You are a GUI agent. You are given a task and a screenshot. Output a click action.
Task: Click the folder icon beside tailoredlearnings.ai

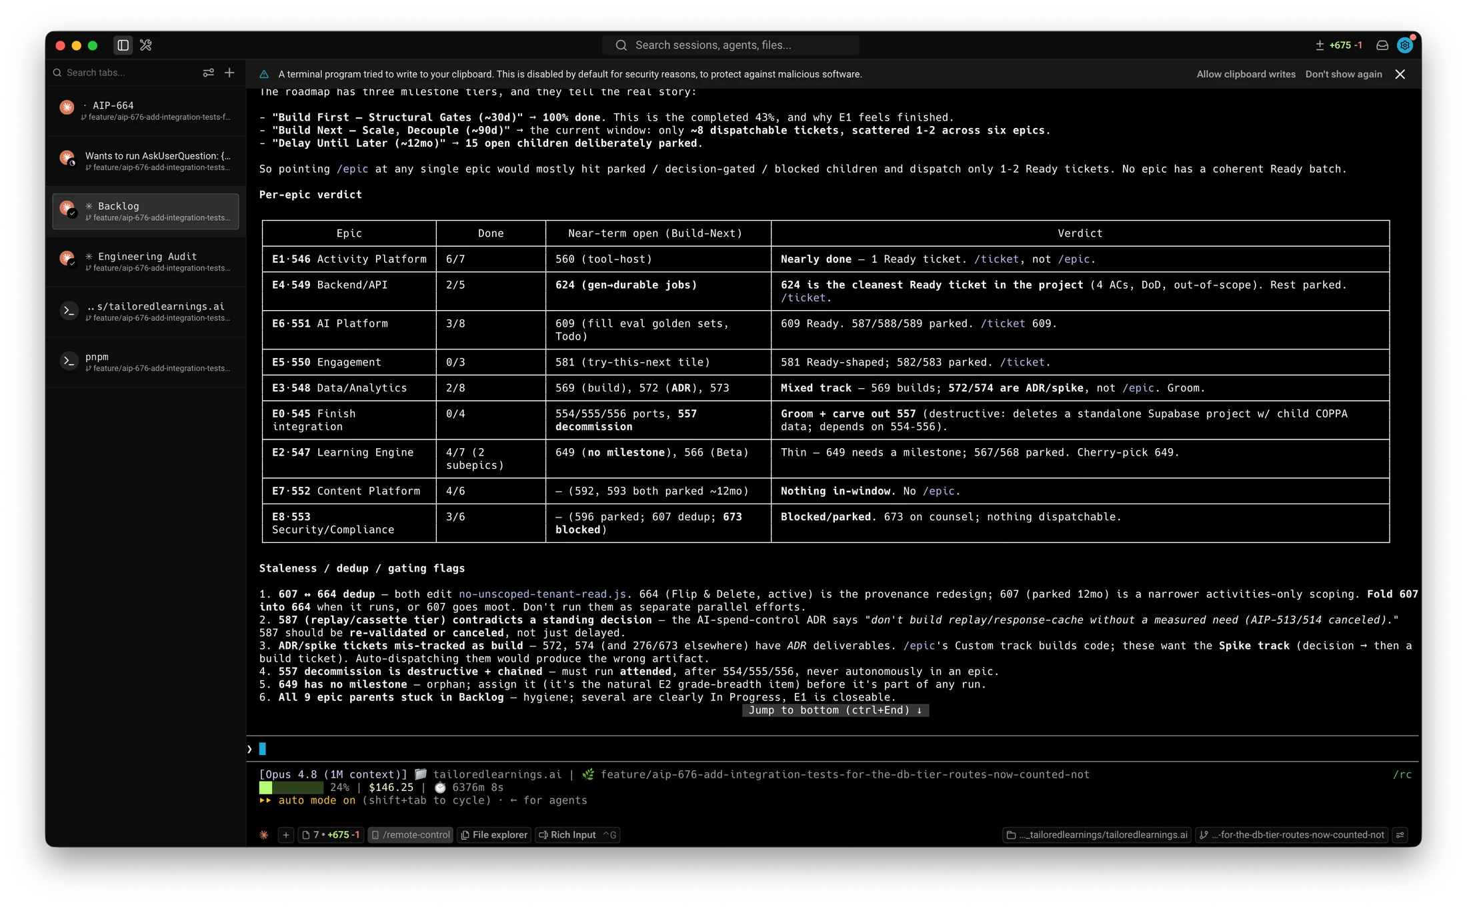(421, 774)
